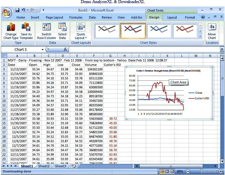Open Customize Quick Access Toolbar dropdown
225x175 pixels.
[x=43, y=10]
